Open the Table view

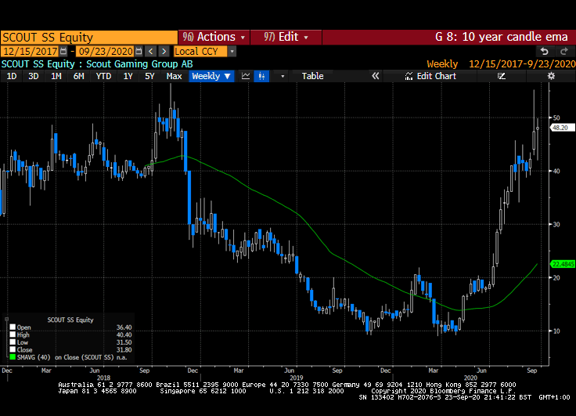pyautogui.click(x=312, y=76)
